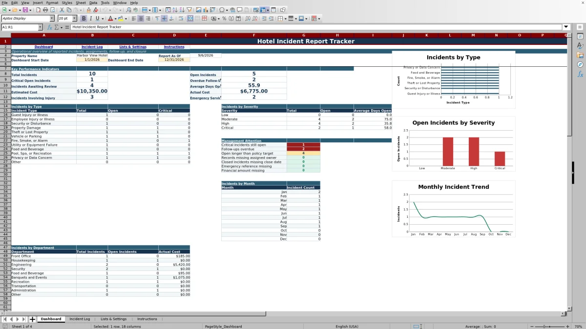The image size is (586, 329).
Task: Open the sidebar Navigator compass icon
Action: (x=580, y=64)
